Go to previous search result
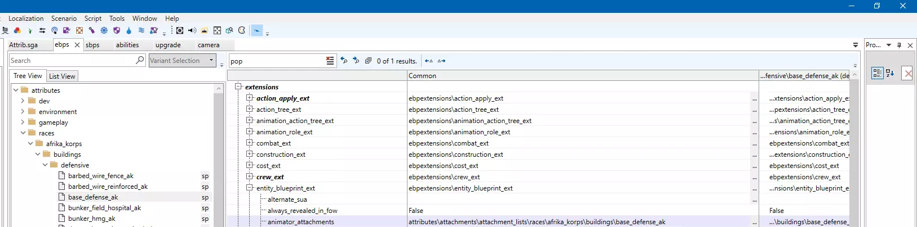The image size is (917, 227). click(344, 61)
